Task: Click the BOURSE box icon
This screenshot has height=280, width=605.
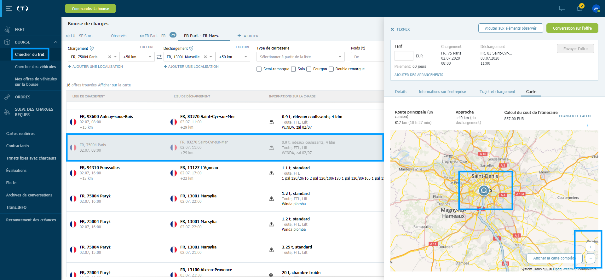Action: tap(7, 42)
